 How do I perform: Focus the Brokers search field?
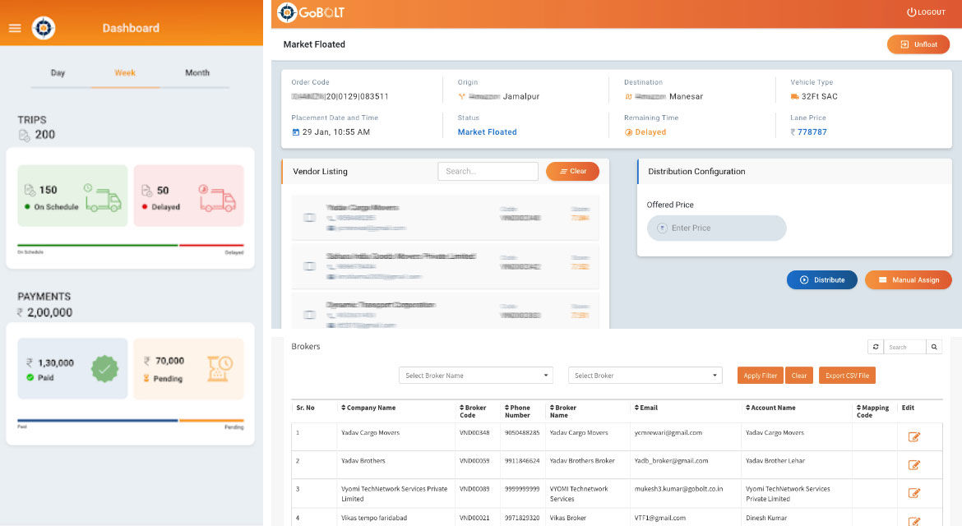pyautogui.click(x=905, y=347)
